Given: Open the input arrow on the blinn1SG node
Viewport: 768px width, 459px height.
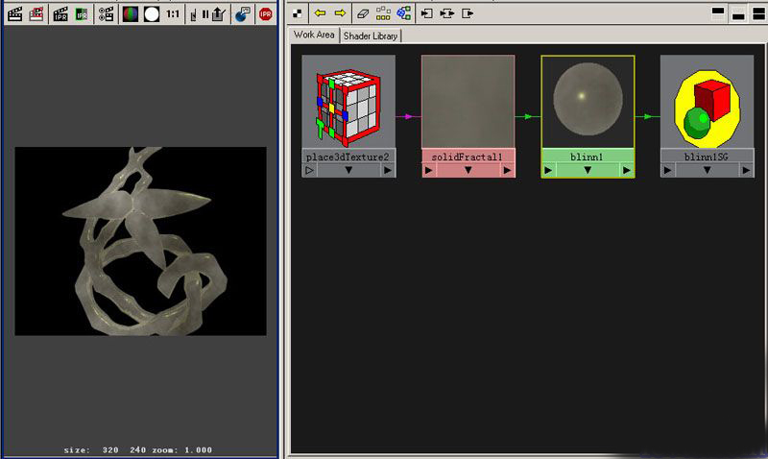Looking at the screenshot, I should click(x=667, y=170).
